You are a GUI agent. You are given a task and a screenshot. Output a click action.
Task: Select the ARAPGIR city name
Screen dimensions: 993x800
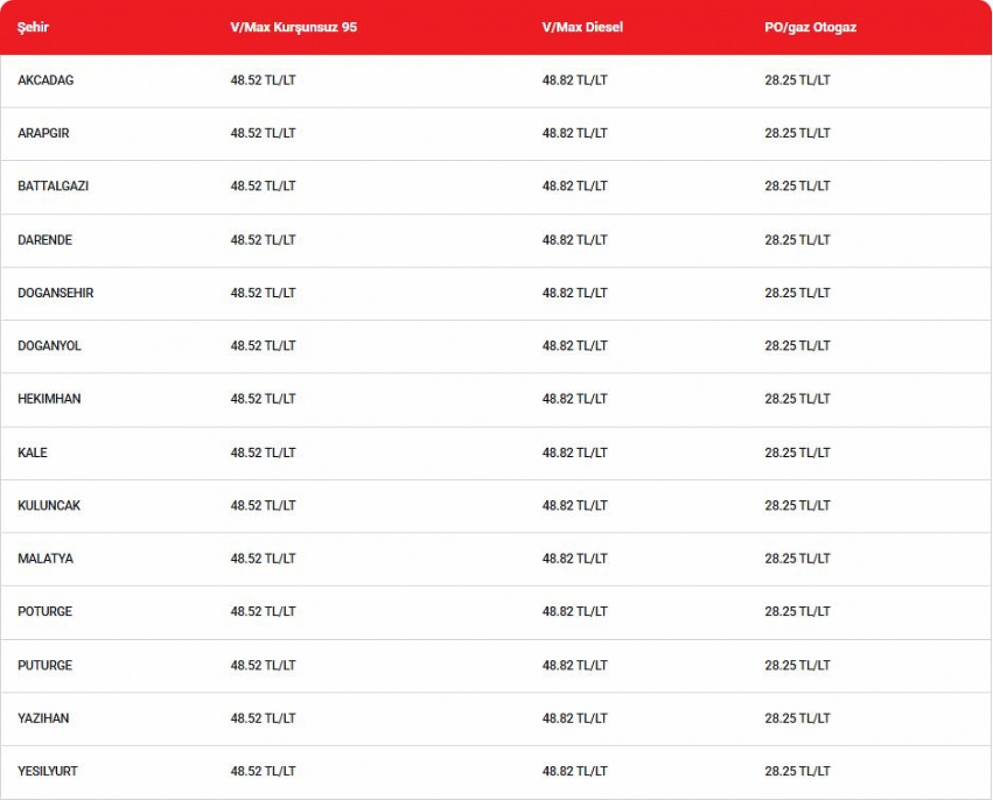tap(43, 133)
